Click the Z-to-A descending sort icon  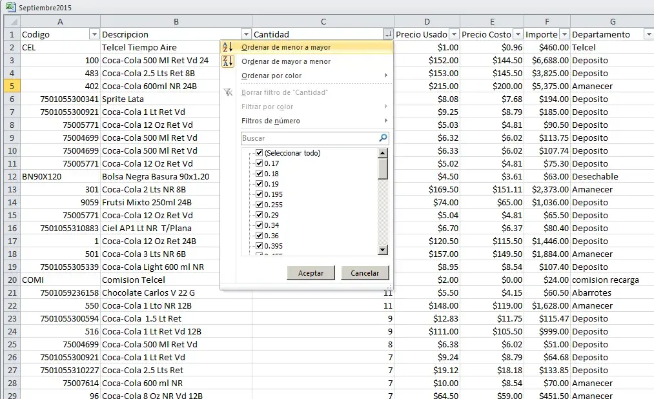[227, 61]
